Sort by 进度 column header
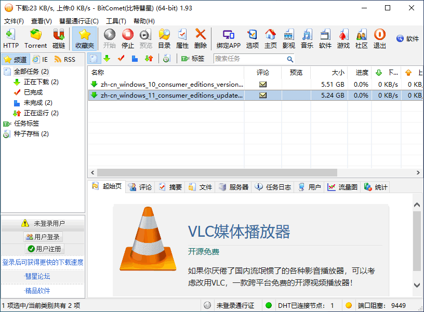The height and width of the screenshot is (312, 424). point(360,72)
